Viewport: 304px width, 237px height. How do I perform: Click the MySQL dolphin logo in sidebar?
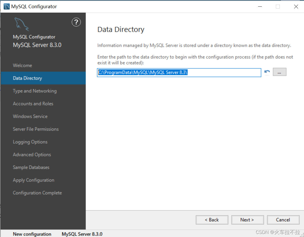22,24
